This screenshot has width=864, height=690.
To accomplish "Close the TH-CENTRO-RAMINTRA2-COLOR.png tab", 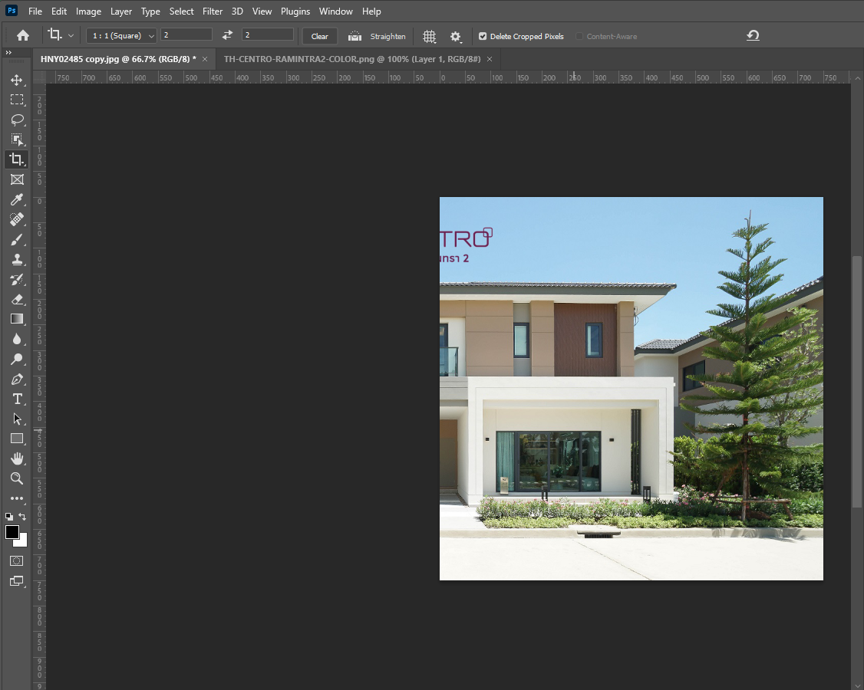I will point(490,59).
